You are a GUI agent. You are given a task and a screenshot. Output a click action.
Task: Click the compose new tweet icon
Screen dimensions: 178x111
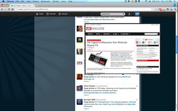[137, 14]
